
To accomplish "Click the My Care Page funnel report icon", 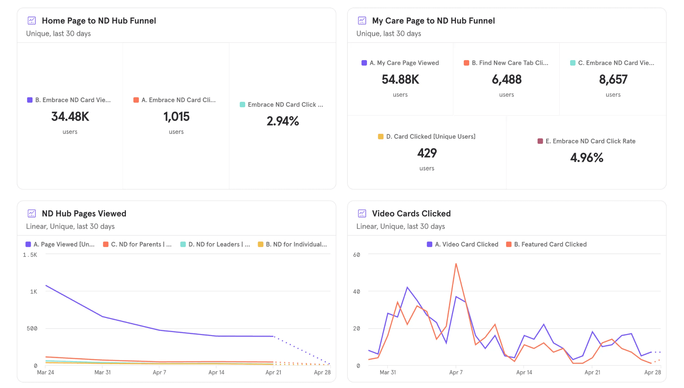I will [x=362, y=21].
